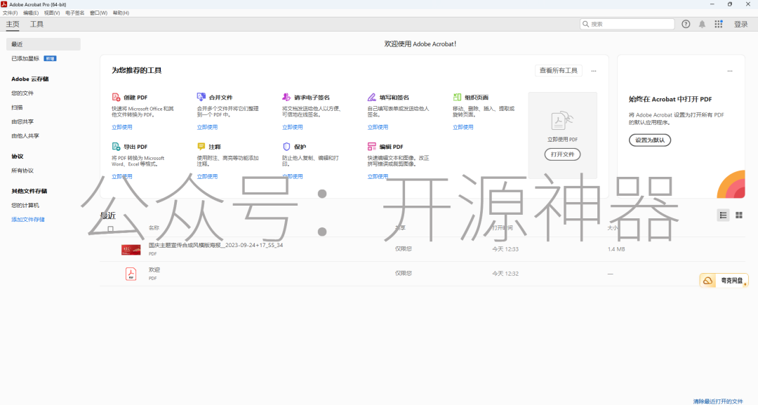
Task: Open the 请求电子签名 tool icon
Action: click(x=286, y=97)
